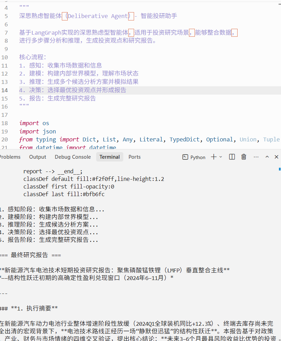Click 'classDef last fill:#bfb6fc' terminal line
Viewport: 281px width, 341px height.
tap(64, 194)
